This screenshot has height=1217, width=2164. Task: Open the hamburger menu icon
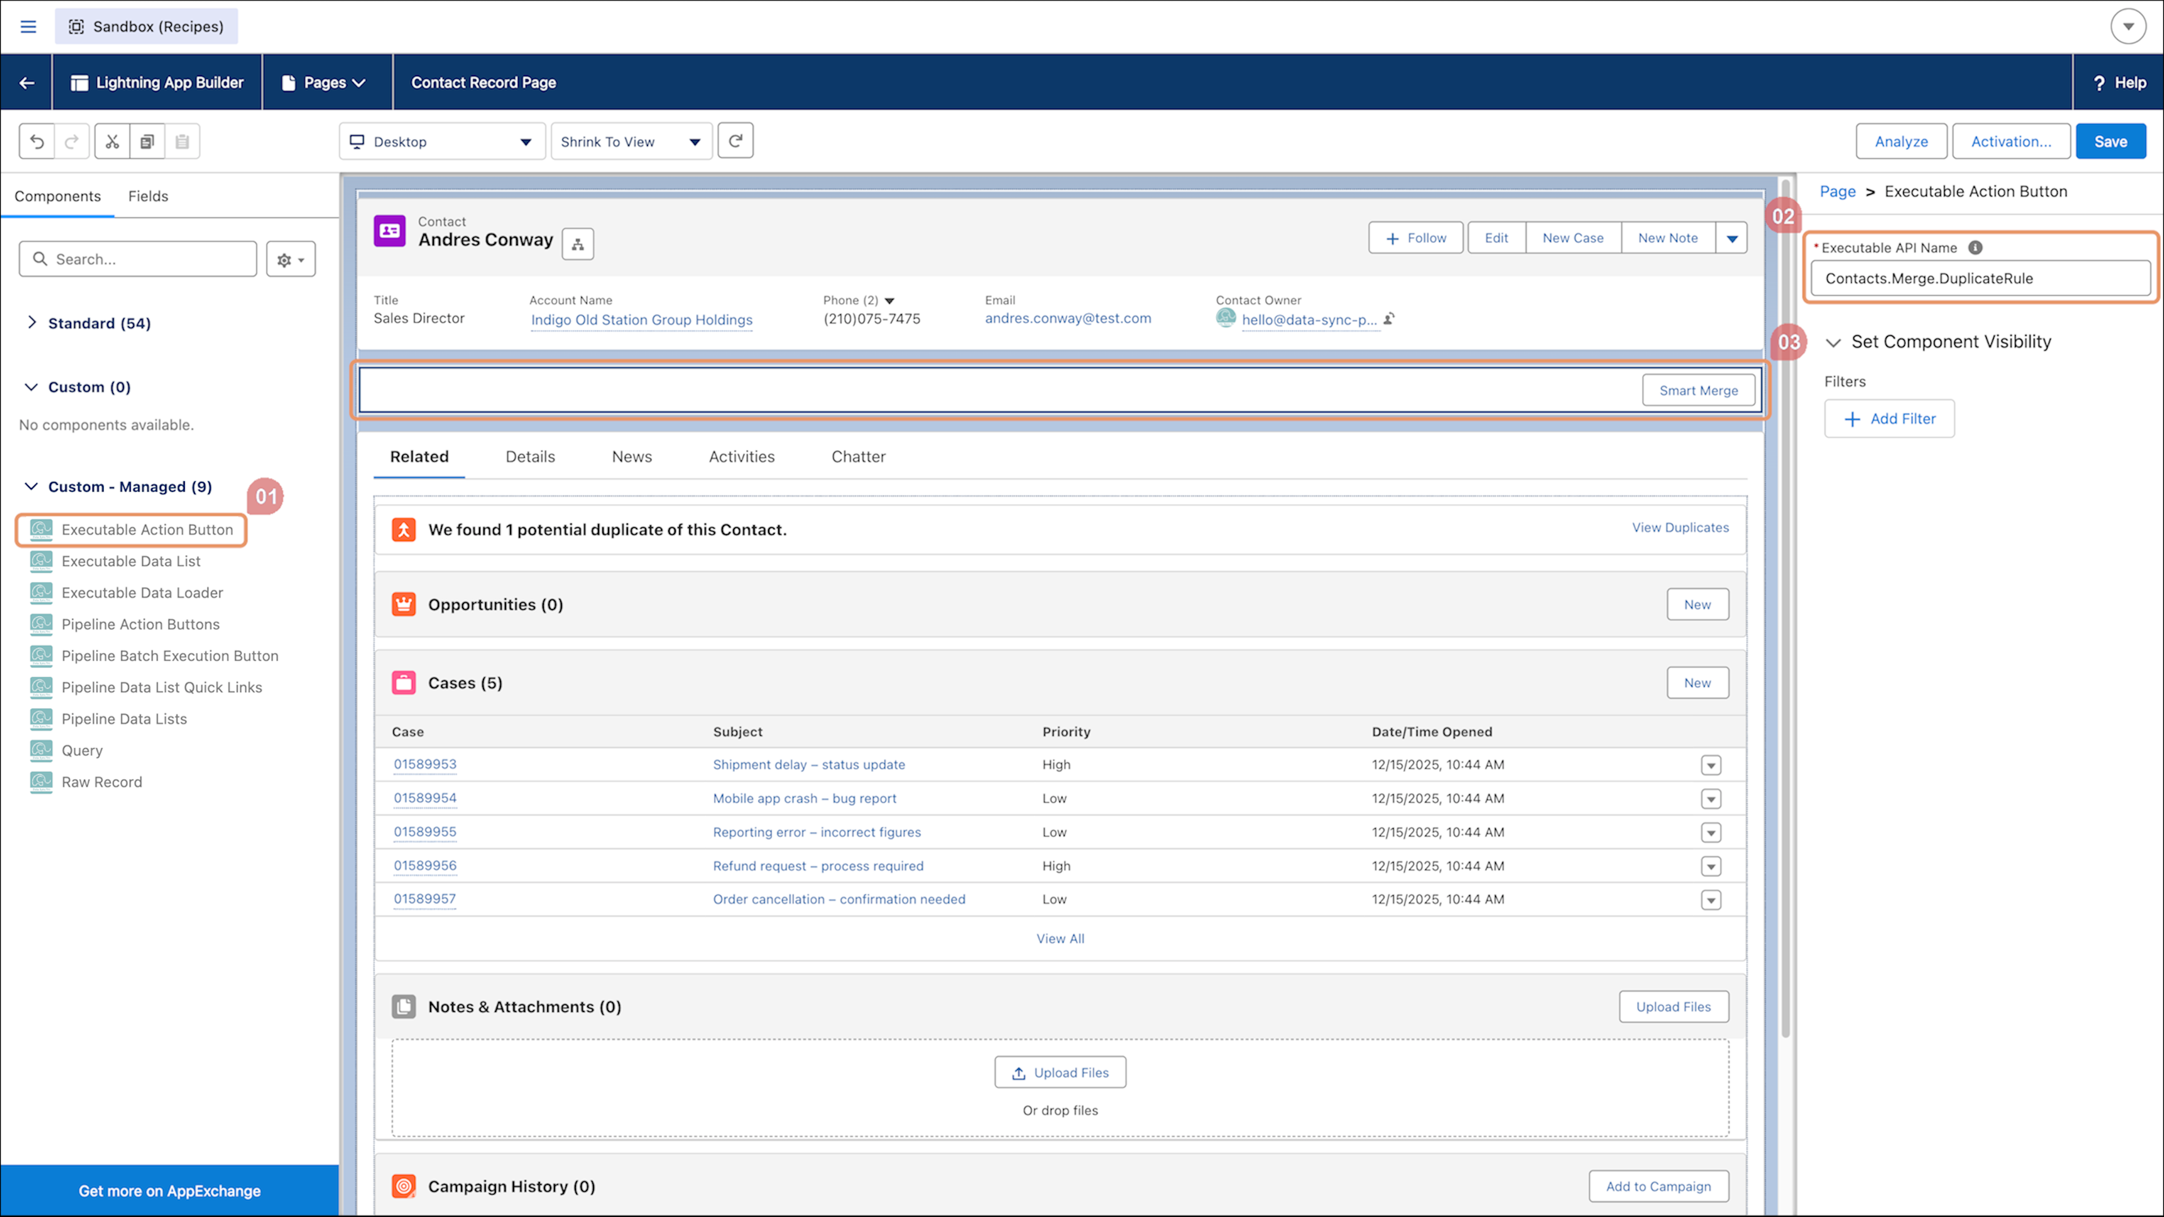(x=29, y=26)
